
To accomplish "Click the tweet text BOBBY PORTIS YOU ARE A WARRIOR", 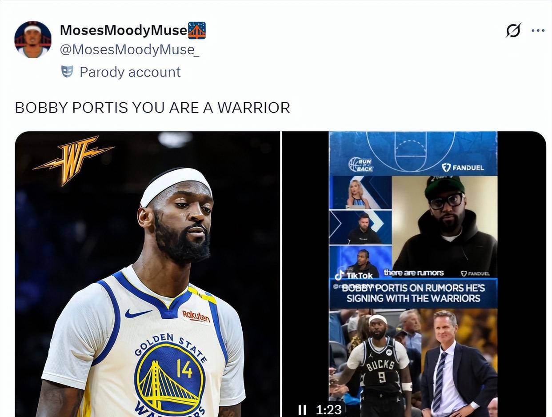I will click(152, 108).
